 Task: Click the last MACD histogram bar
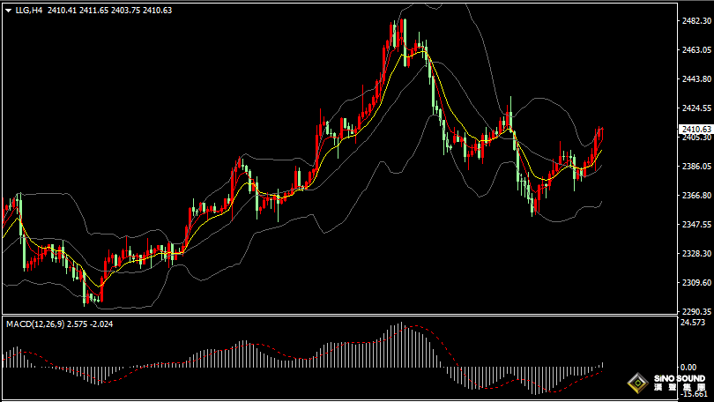click(602, 364)
